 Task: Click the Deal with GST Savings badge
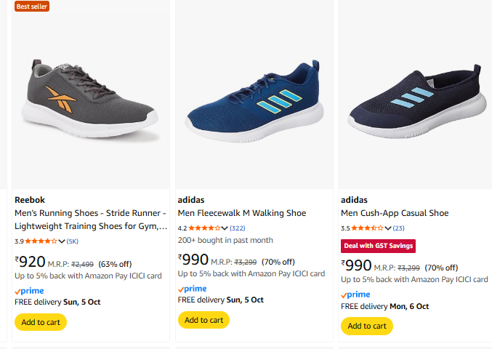click(378, 246)
